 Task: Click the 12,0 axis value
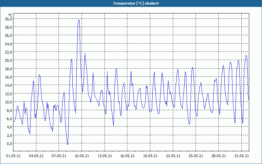(9, 94)
